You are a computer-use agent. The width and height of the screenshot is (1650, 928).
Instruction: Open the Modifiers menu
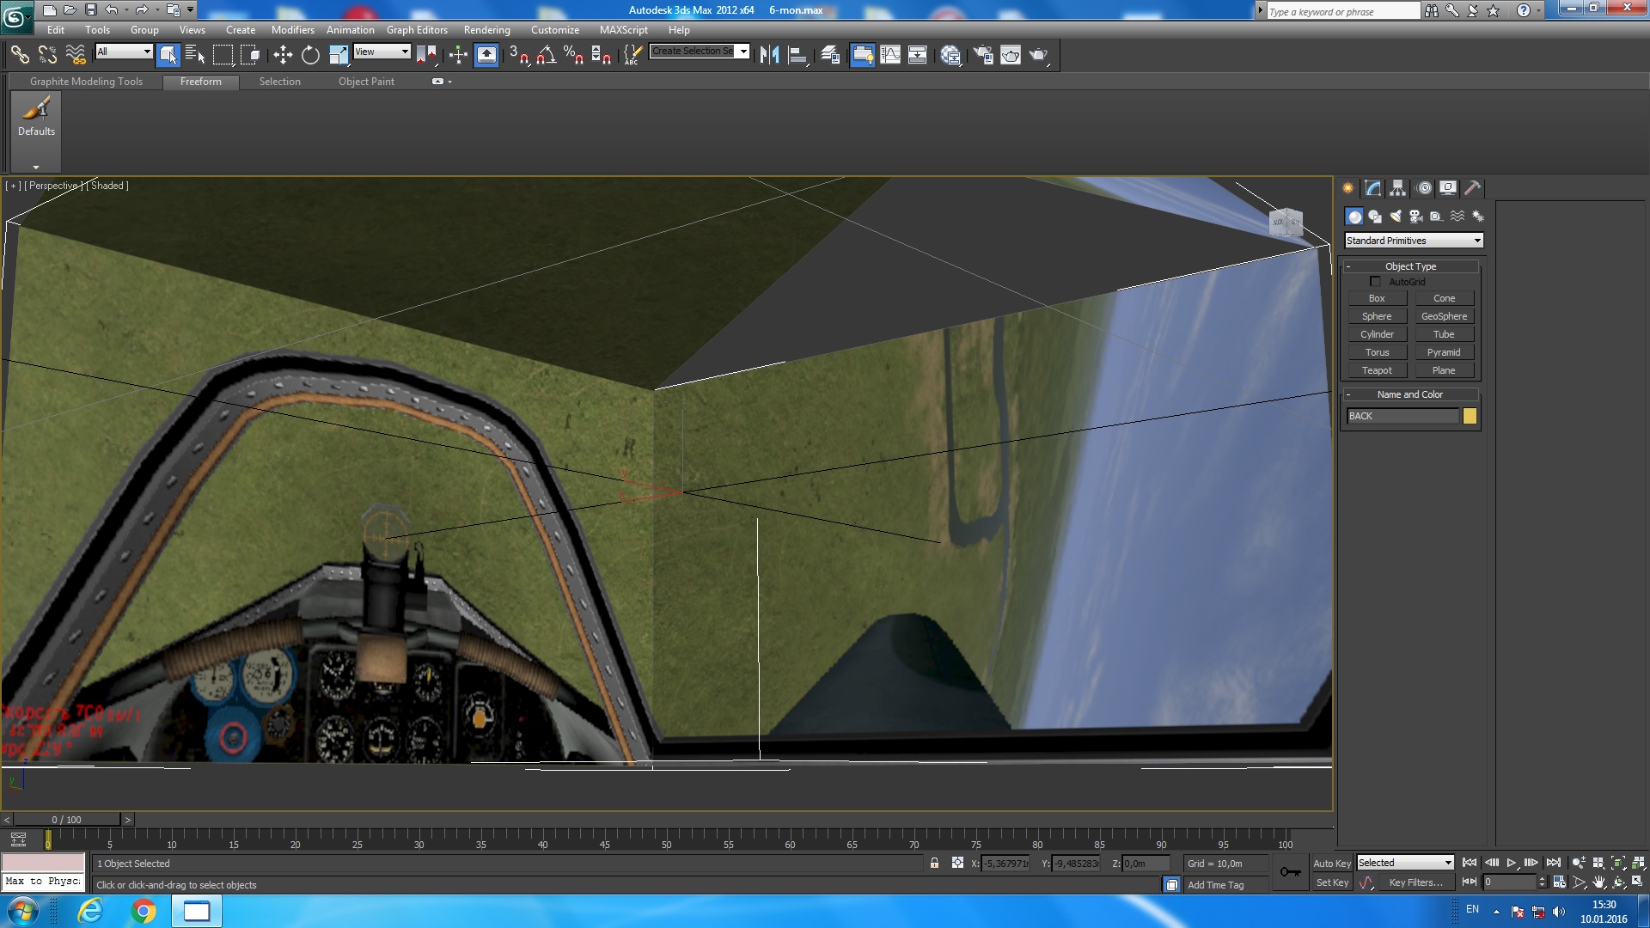[292, 29]
